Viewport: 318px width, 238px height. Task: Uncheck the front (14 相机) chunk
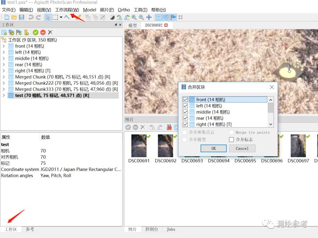coord(185,99)
